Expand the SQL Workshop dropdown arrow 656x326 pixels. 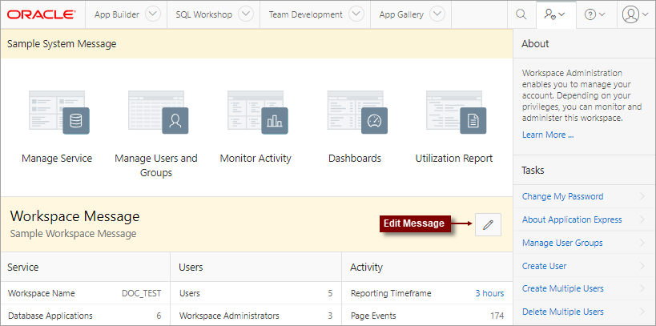[x=246, y=14]
